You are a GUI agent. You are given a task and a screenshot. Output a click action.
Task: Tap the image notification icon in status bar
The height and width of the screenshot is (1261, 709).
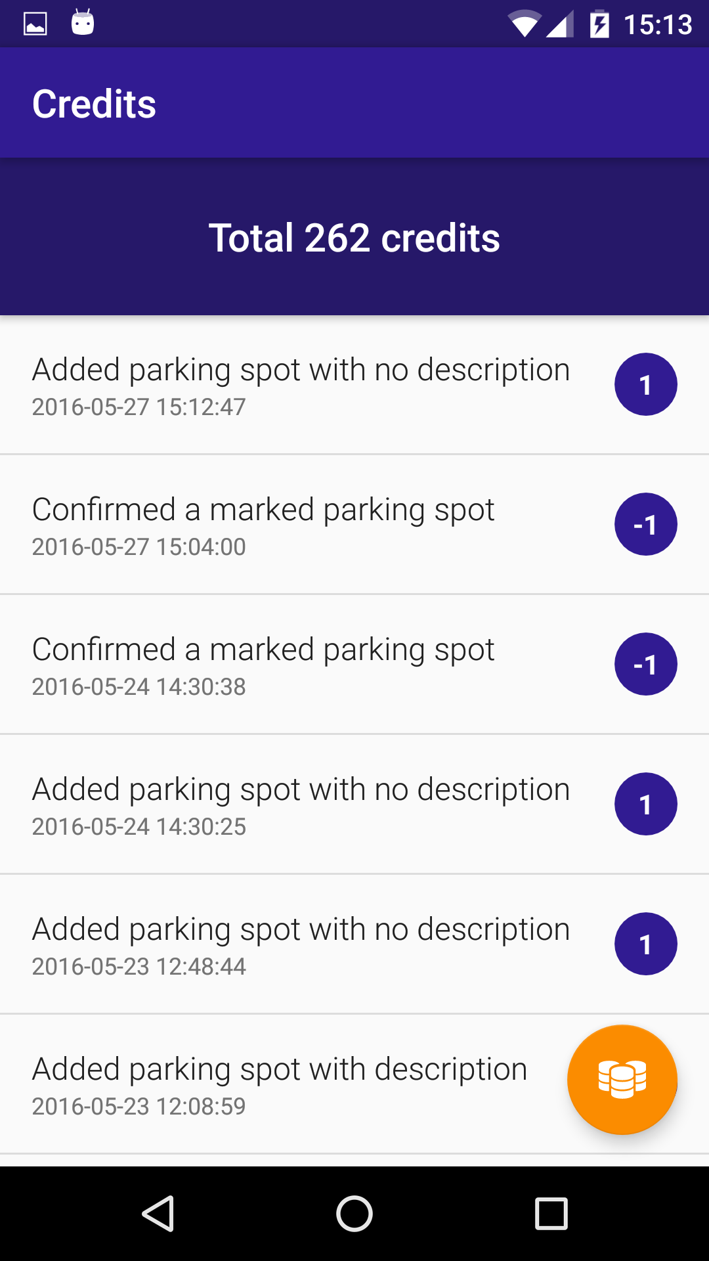[x=35, y=24]
